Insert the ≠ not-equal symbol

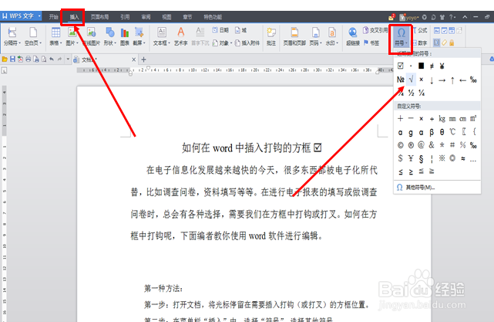tap(432, 66)
